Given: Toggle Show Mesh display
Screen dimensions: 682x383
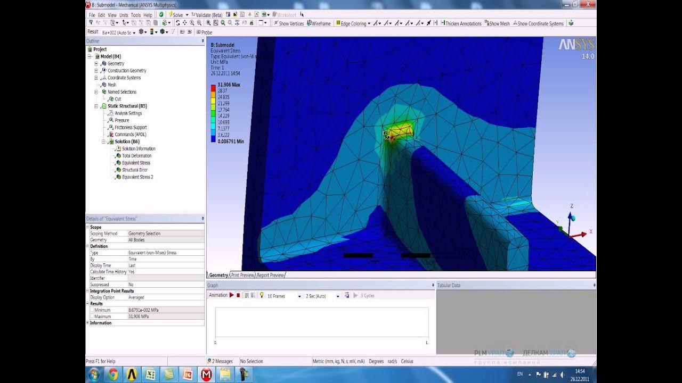Looking at the screenshot, I should click(497, 23).
